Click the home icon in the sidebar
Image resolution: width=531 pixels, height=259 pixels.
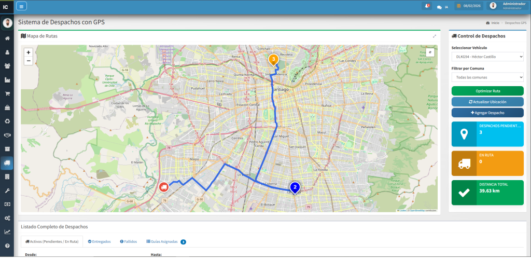coord(7,38)
